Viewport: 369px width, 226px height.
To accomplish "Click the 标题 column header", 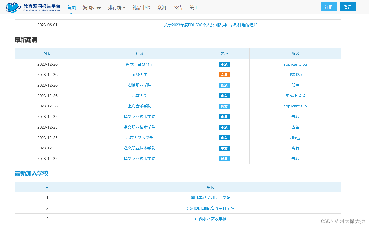I will coord(140,54).
